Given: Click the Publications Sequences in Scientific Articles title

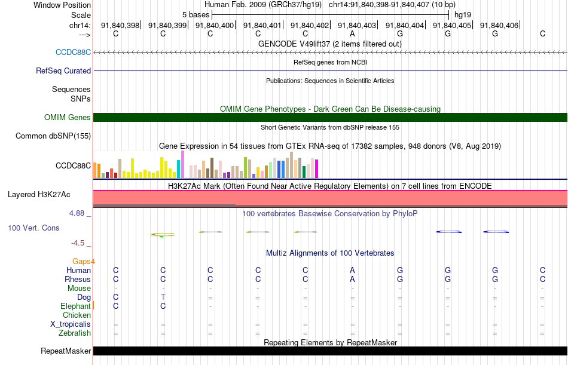Looking at the screenshot, I should click(330, 81).
